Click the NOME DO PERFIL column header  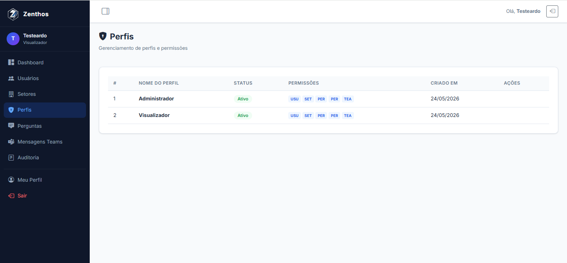(159, 83)
